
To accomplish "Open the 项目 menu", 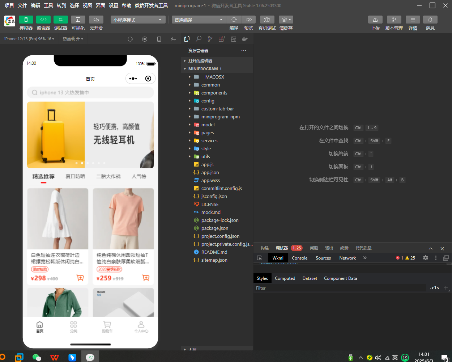I will pyautogui.click(x=9, y=5).
